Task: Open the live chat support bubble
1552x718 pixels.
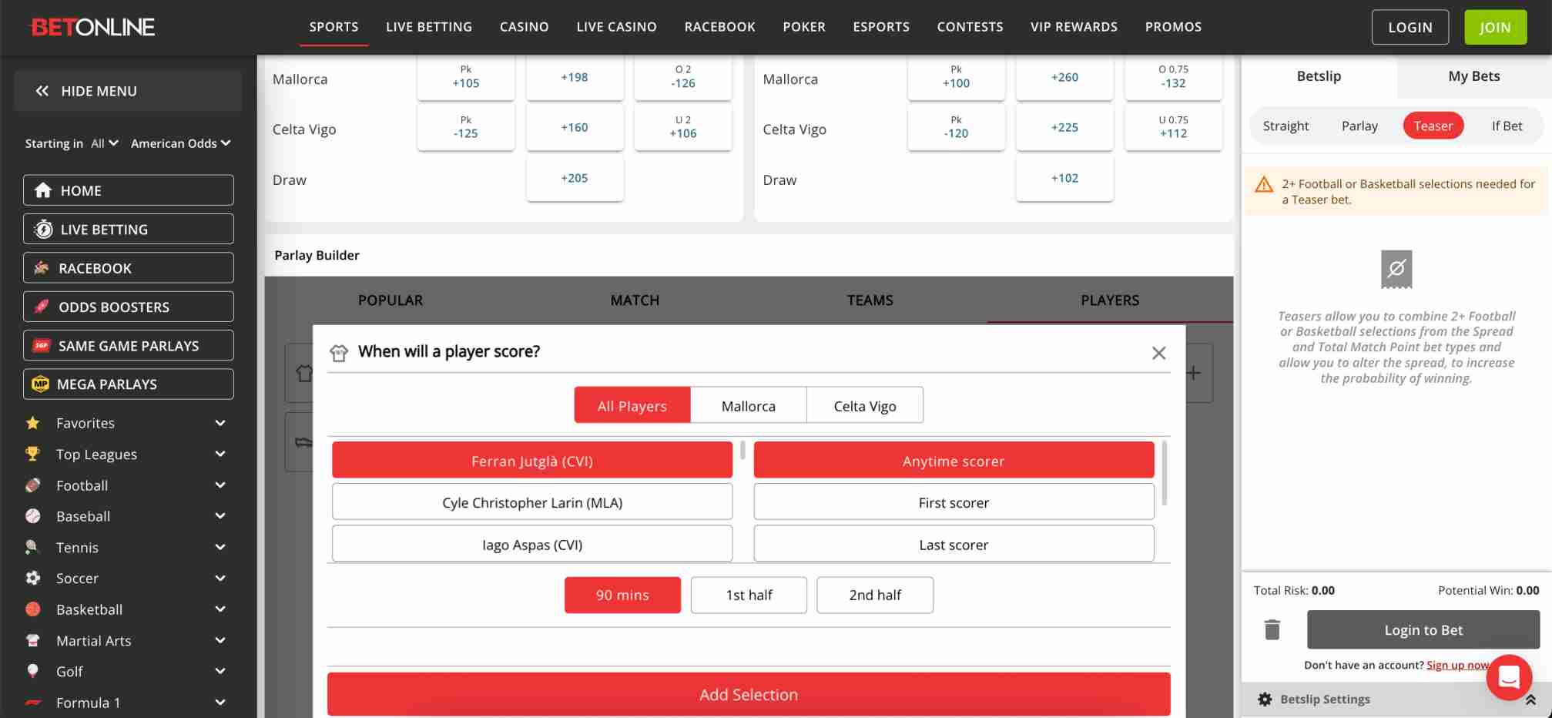Action: pyautogui.click(x=1508, y=677)
